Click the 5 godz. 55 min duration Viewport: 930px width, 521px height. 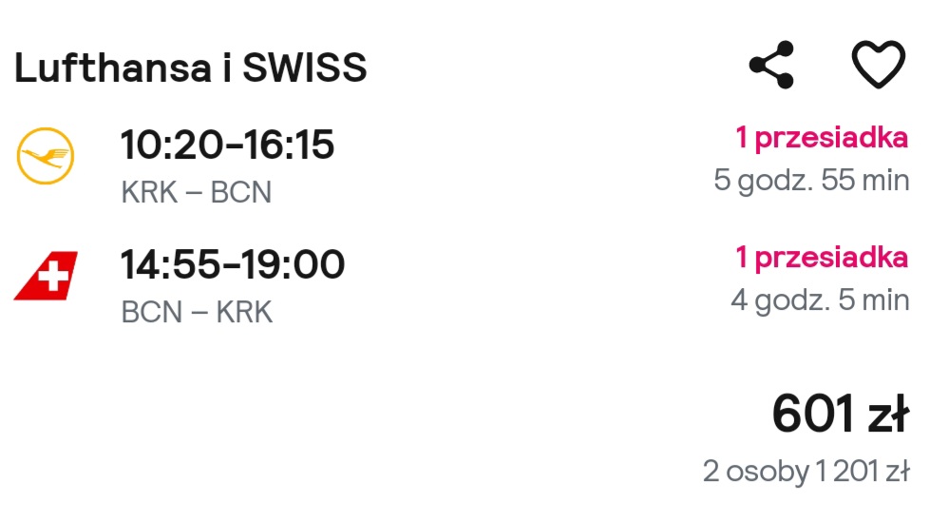(811, 181)
